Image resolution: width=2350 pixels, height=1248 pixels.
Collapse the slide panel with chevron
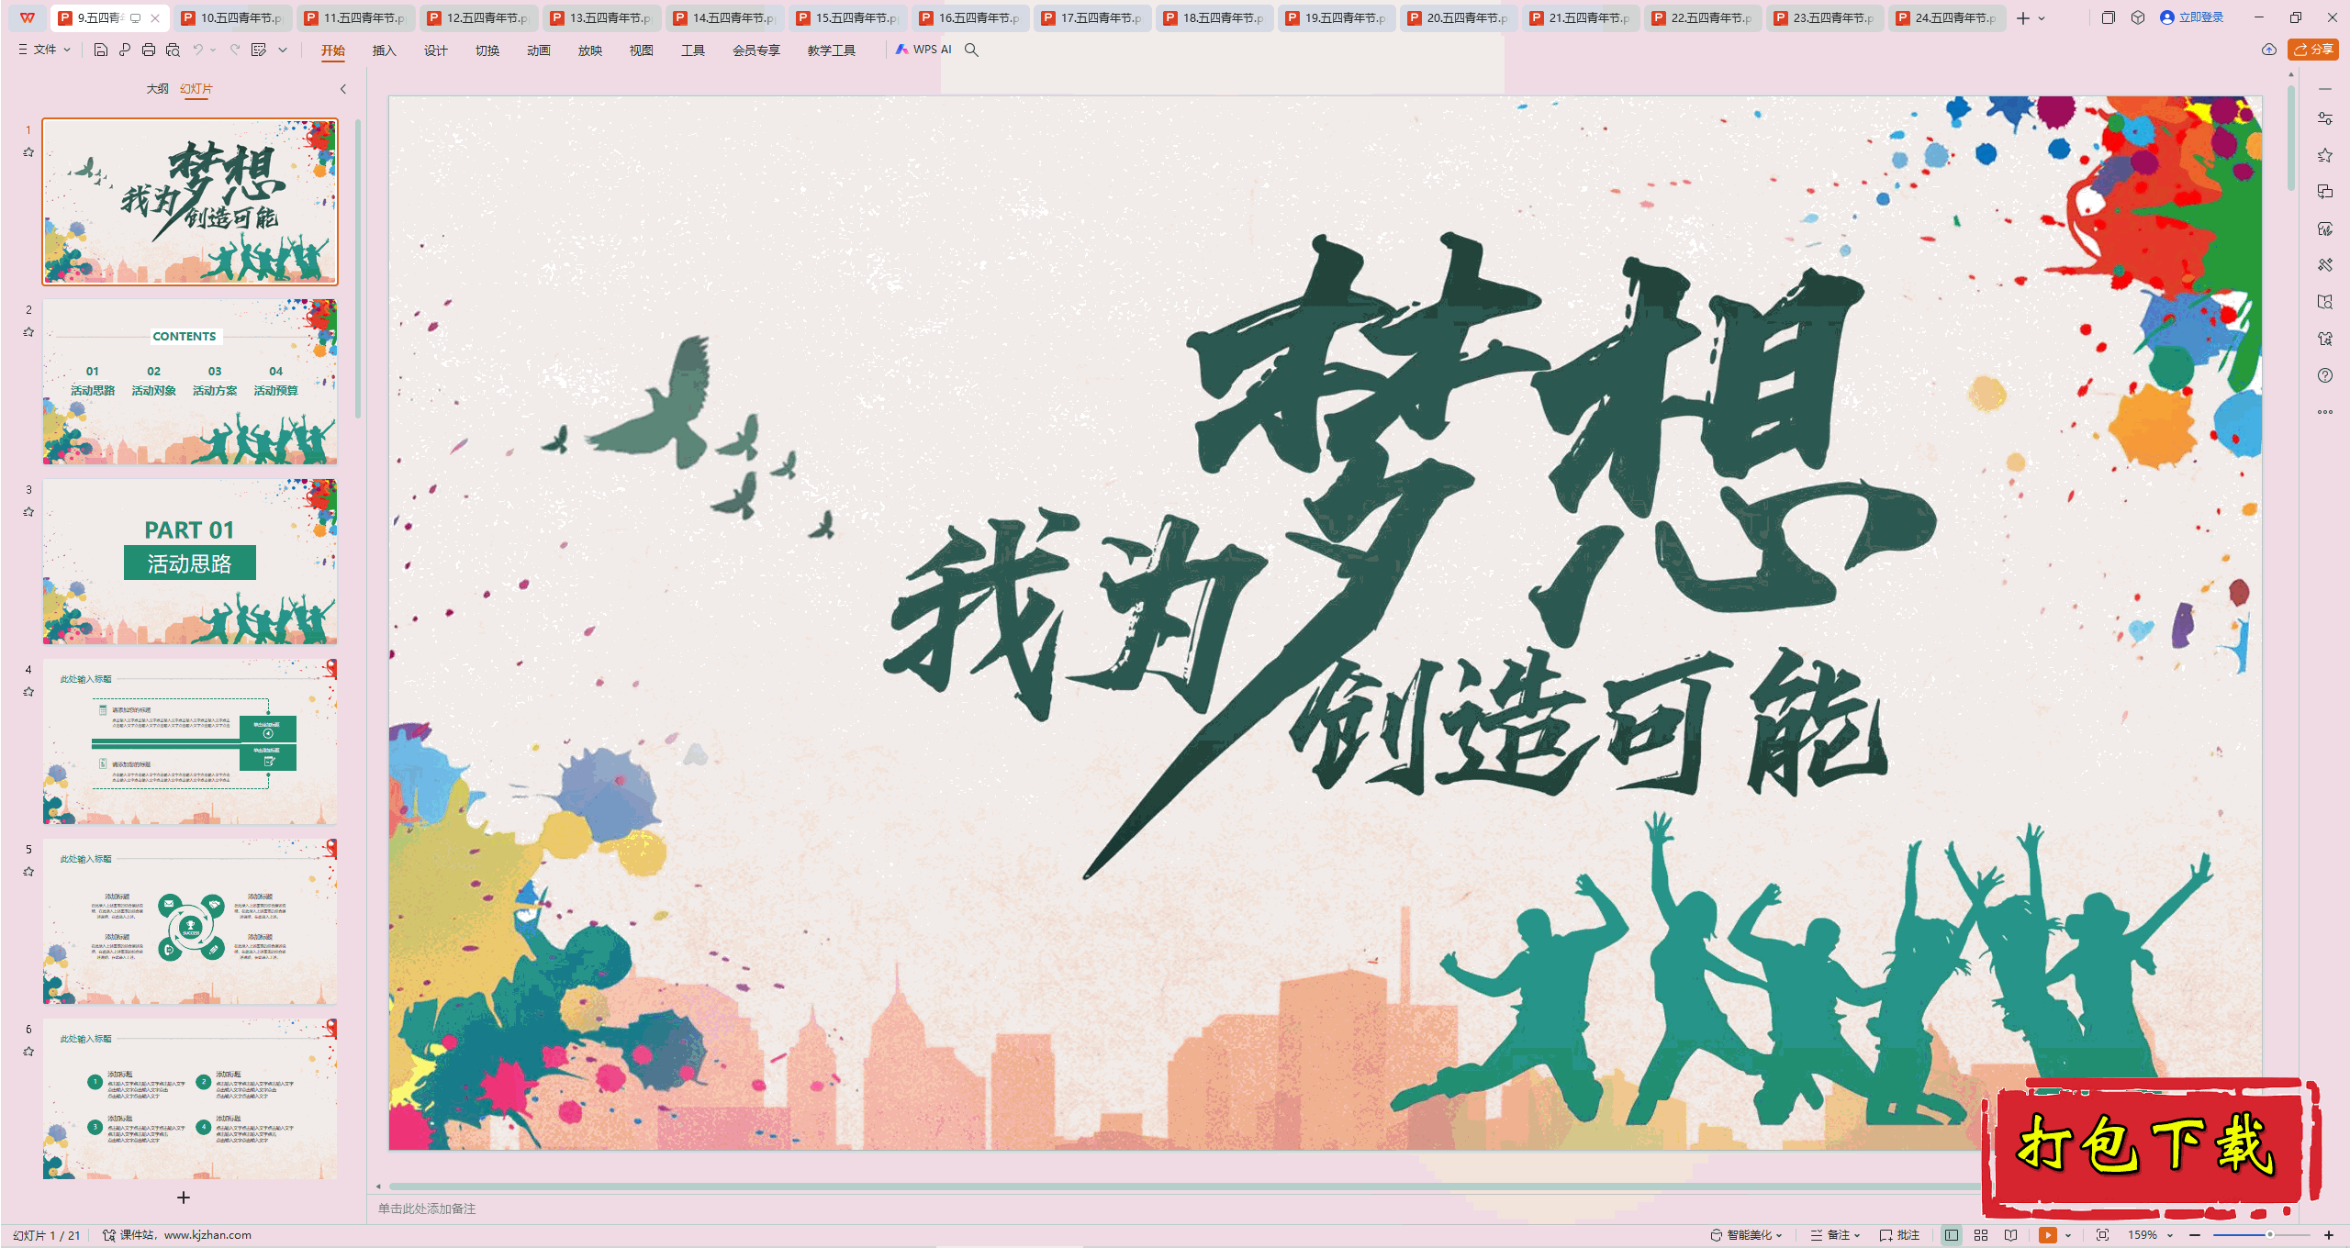click(x=343, y=89)
